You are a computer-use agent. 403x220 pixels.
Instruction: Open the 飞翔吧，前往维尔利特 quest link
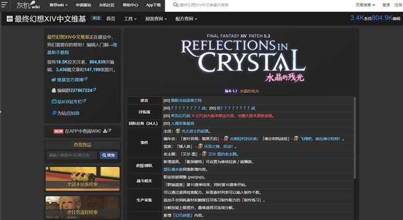[320, 139]
